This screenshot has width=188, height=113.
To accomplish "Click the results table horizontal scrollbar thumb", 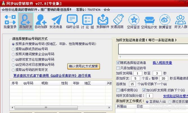I will pos(46,108).
